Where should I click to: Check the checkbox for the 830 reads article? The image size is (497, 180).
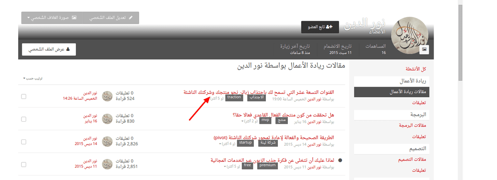(x=24, y=119)
